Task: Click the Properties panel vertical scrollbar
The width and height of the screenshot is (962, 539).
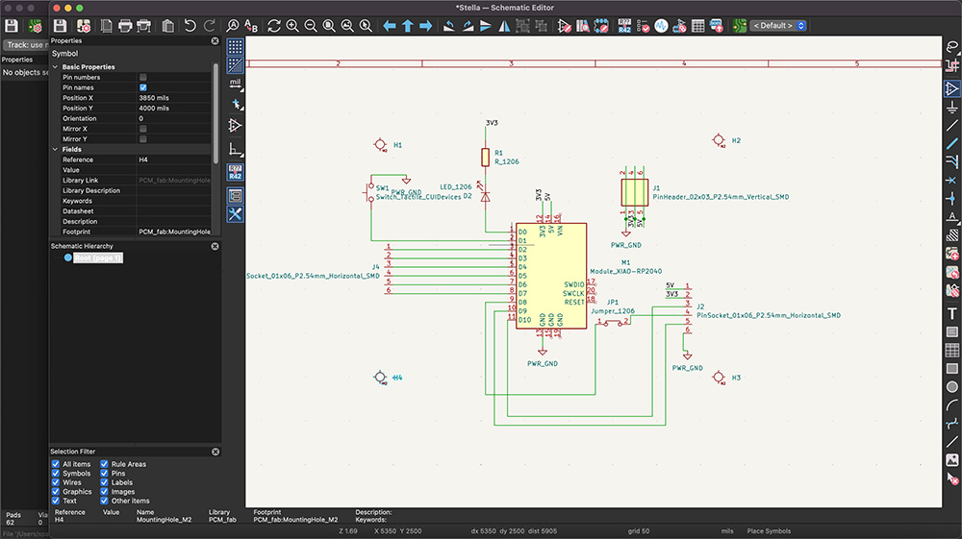Action: (x=215, y=113)
